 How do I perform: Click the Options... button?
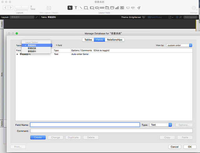point(184,125)
